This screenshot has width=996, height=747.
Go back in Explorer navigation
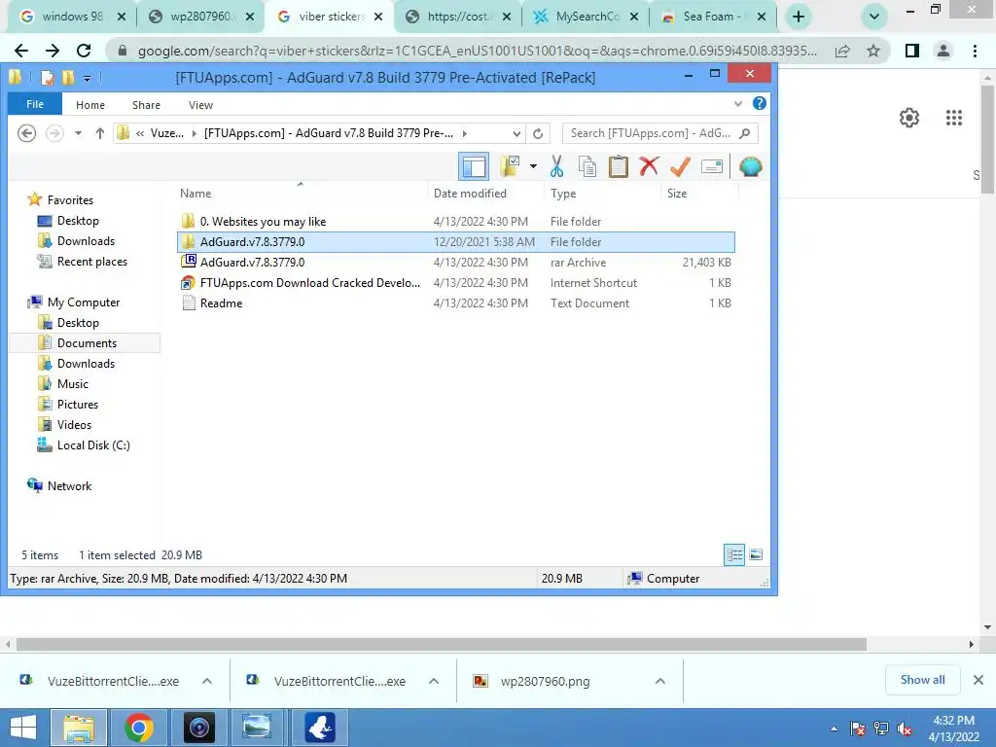click(x=26, y=132)
